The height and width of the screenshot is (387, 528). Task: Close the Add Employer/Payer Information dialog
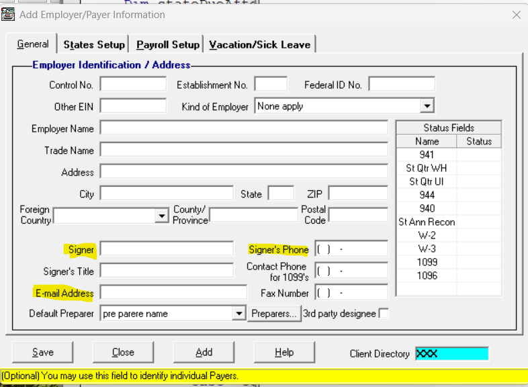pos(516,15)
